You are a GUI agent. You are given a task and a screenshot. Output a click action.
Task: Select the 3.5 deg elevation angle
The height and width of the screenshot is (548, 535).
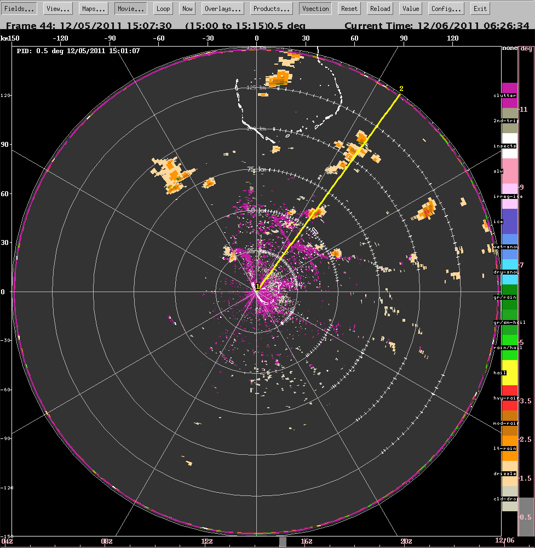tap(526, 401)
